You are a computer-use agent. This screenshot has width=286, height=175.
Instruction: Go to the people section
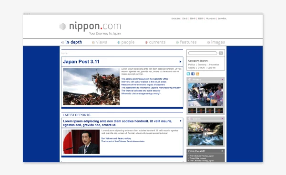click(x=128, y=42)
